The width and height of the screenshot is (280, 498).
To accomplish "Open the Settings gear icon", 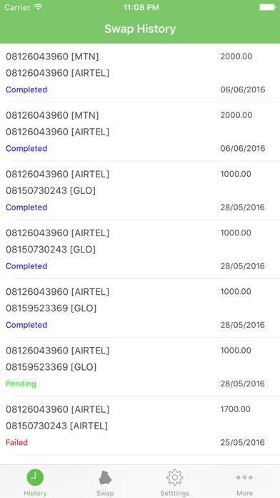I will tap(175, 477).
